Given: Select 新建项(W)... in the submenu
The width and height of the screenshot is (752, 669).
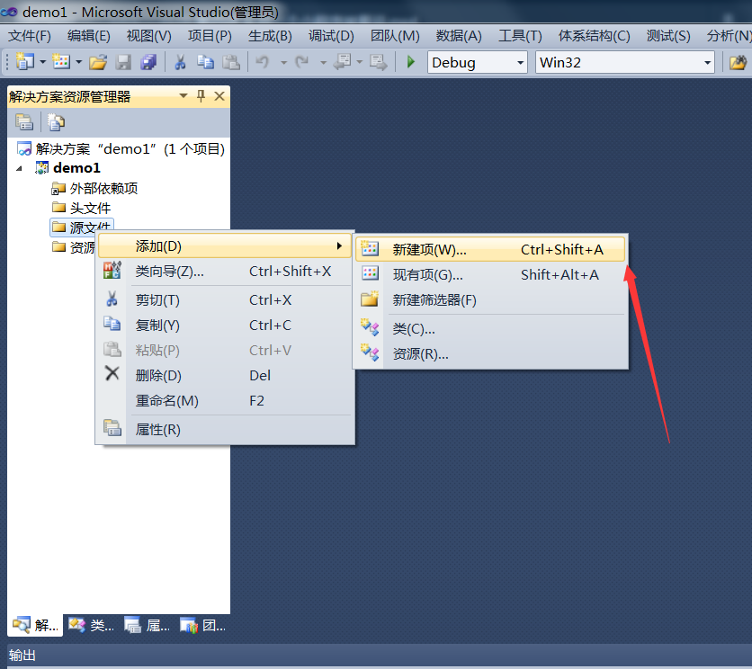Looking at the screenshot, I should click(490, 249).
